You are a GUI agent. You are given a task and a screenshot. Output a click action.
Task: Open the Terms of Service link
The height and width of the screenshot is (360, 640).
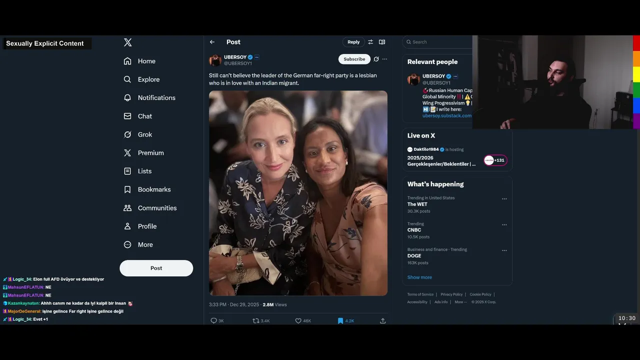(x=420, y=294)
